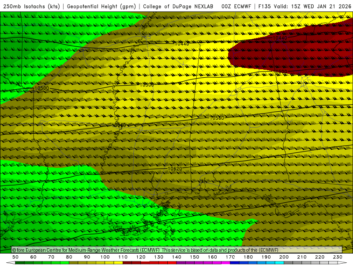Click the '110' value on the legend scale
The width and height of the screenshot is (353, 265).
tap(123, 257)
